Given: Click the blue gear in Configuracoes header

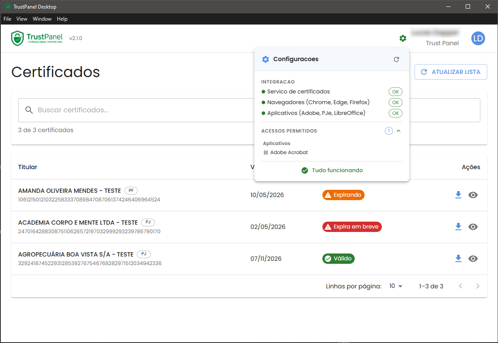Looking at the screenshot, I should [266, 59].
